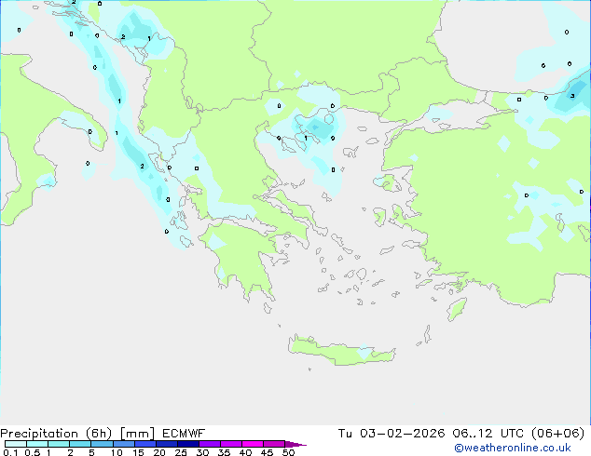Viewport: 591px width, 456px height.
Task: Click the 15–20 mm royal blue swatch
Action: click(x=144, y=444)
